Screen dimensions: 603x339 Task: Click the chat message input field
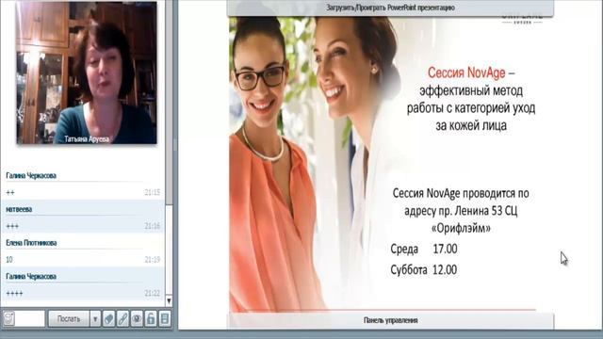pyautogui.click(x=30, y=318)
